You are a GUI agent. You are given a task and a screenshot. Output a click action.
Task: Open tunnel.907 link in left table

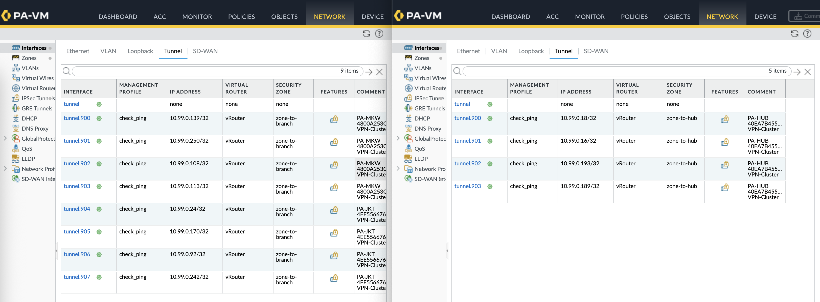(x=77, y=277)
